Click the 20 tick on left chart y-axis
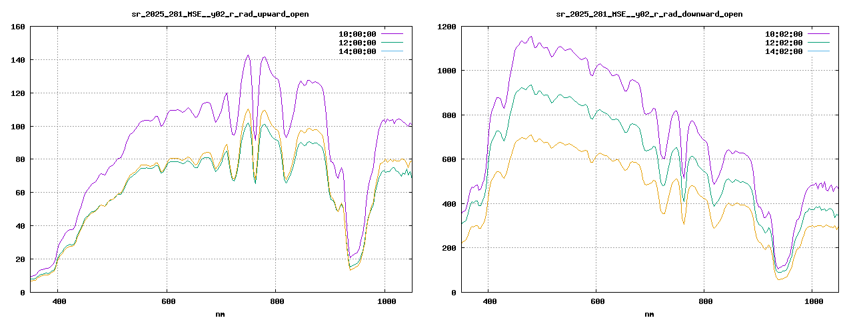Image resolution: width=853 pixels, height=320 pixels. (x=20, y=259)
